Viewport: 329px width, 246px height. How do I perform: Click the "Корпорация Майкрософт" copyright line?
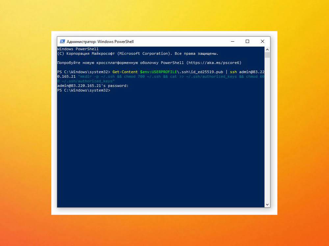tap(138, 53)
